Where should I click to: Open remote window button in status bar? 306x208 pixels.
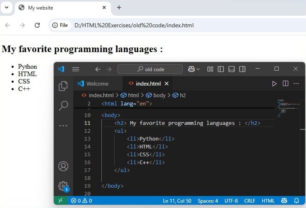point(60,201)
